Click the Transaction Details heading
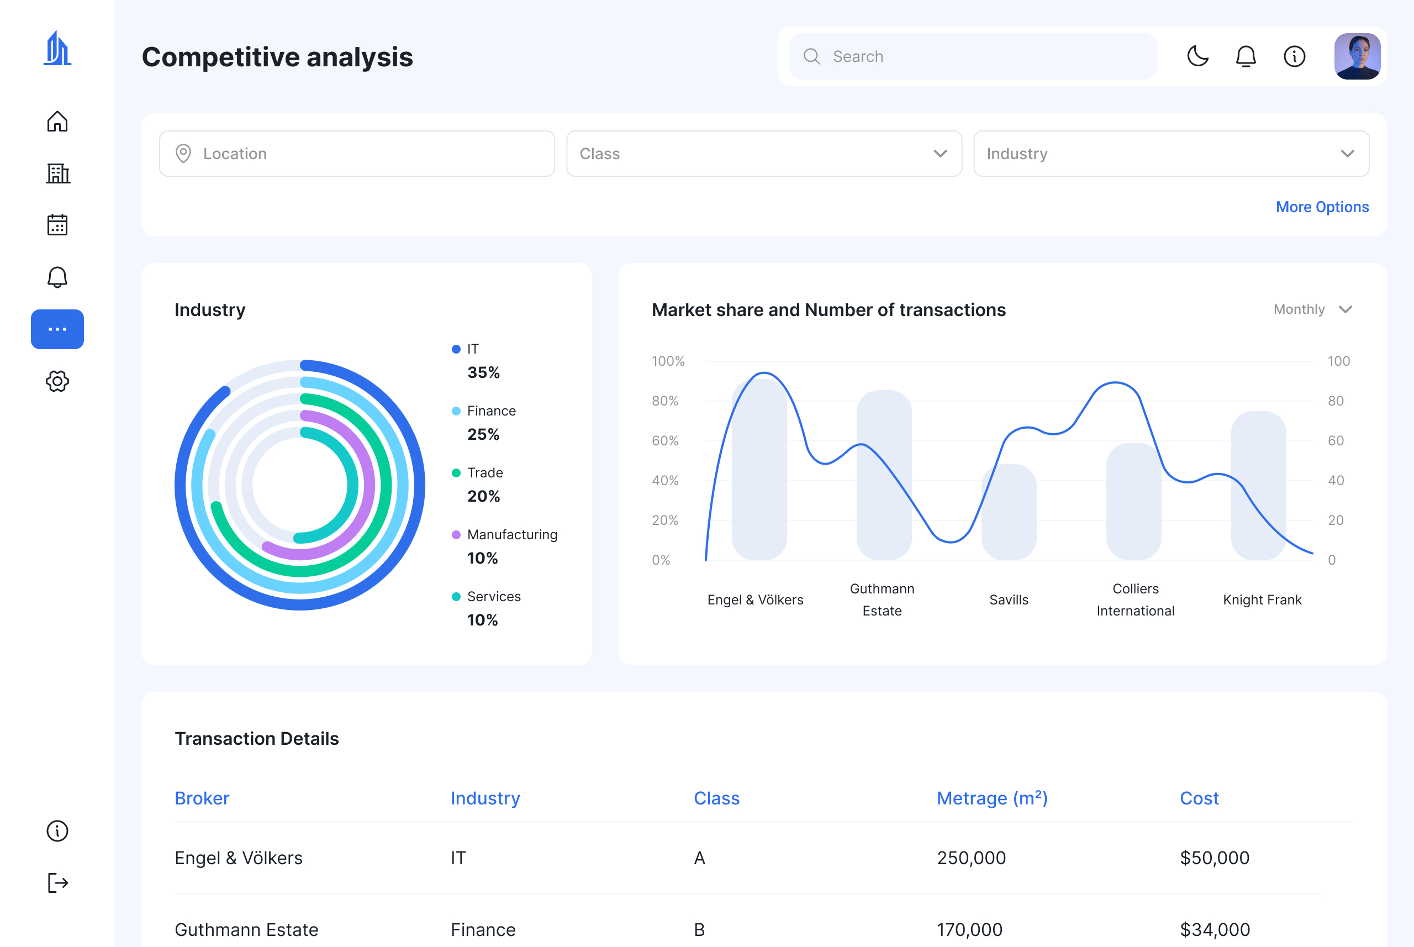This screenshot has width=1414, height=947. point(257,739)
